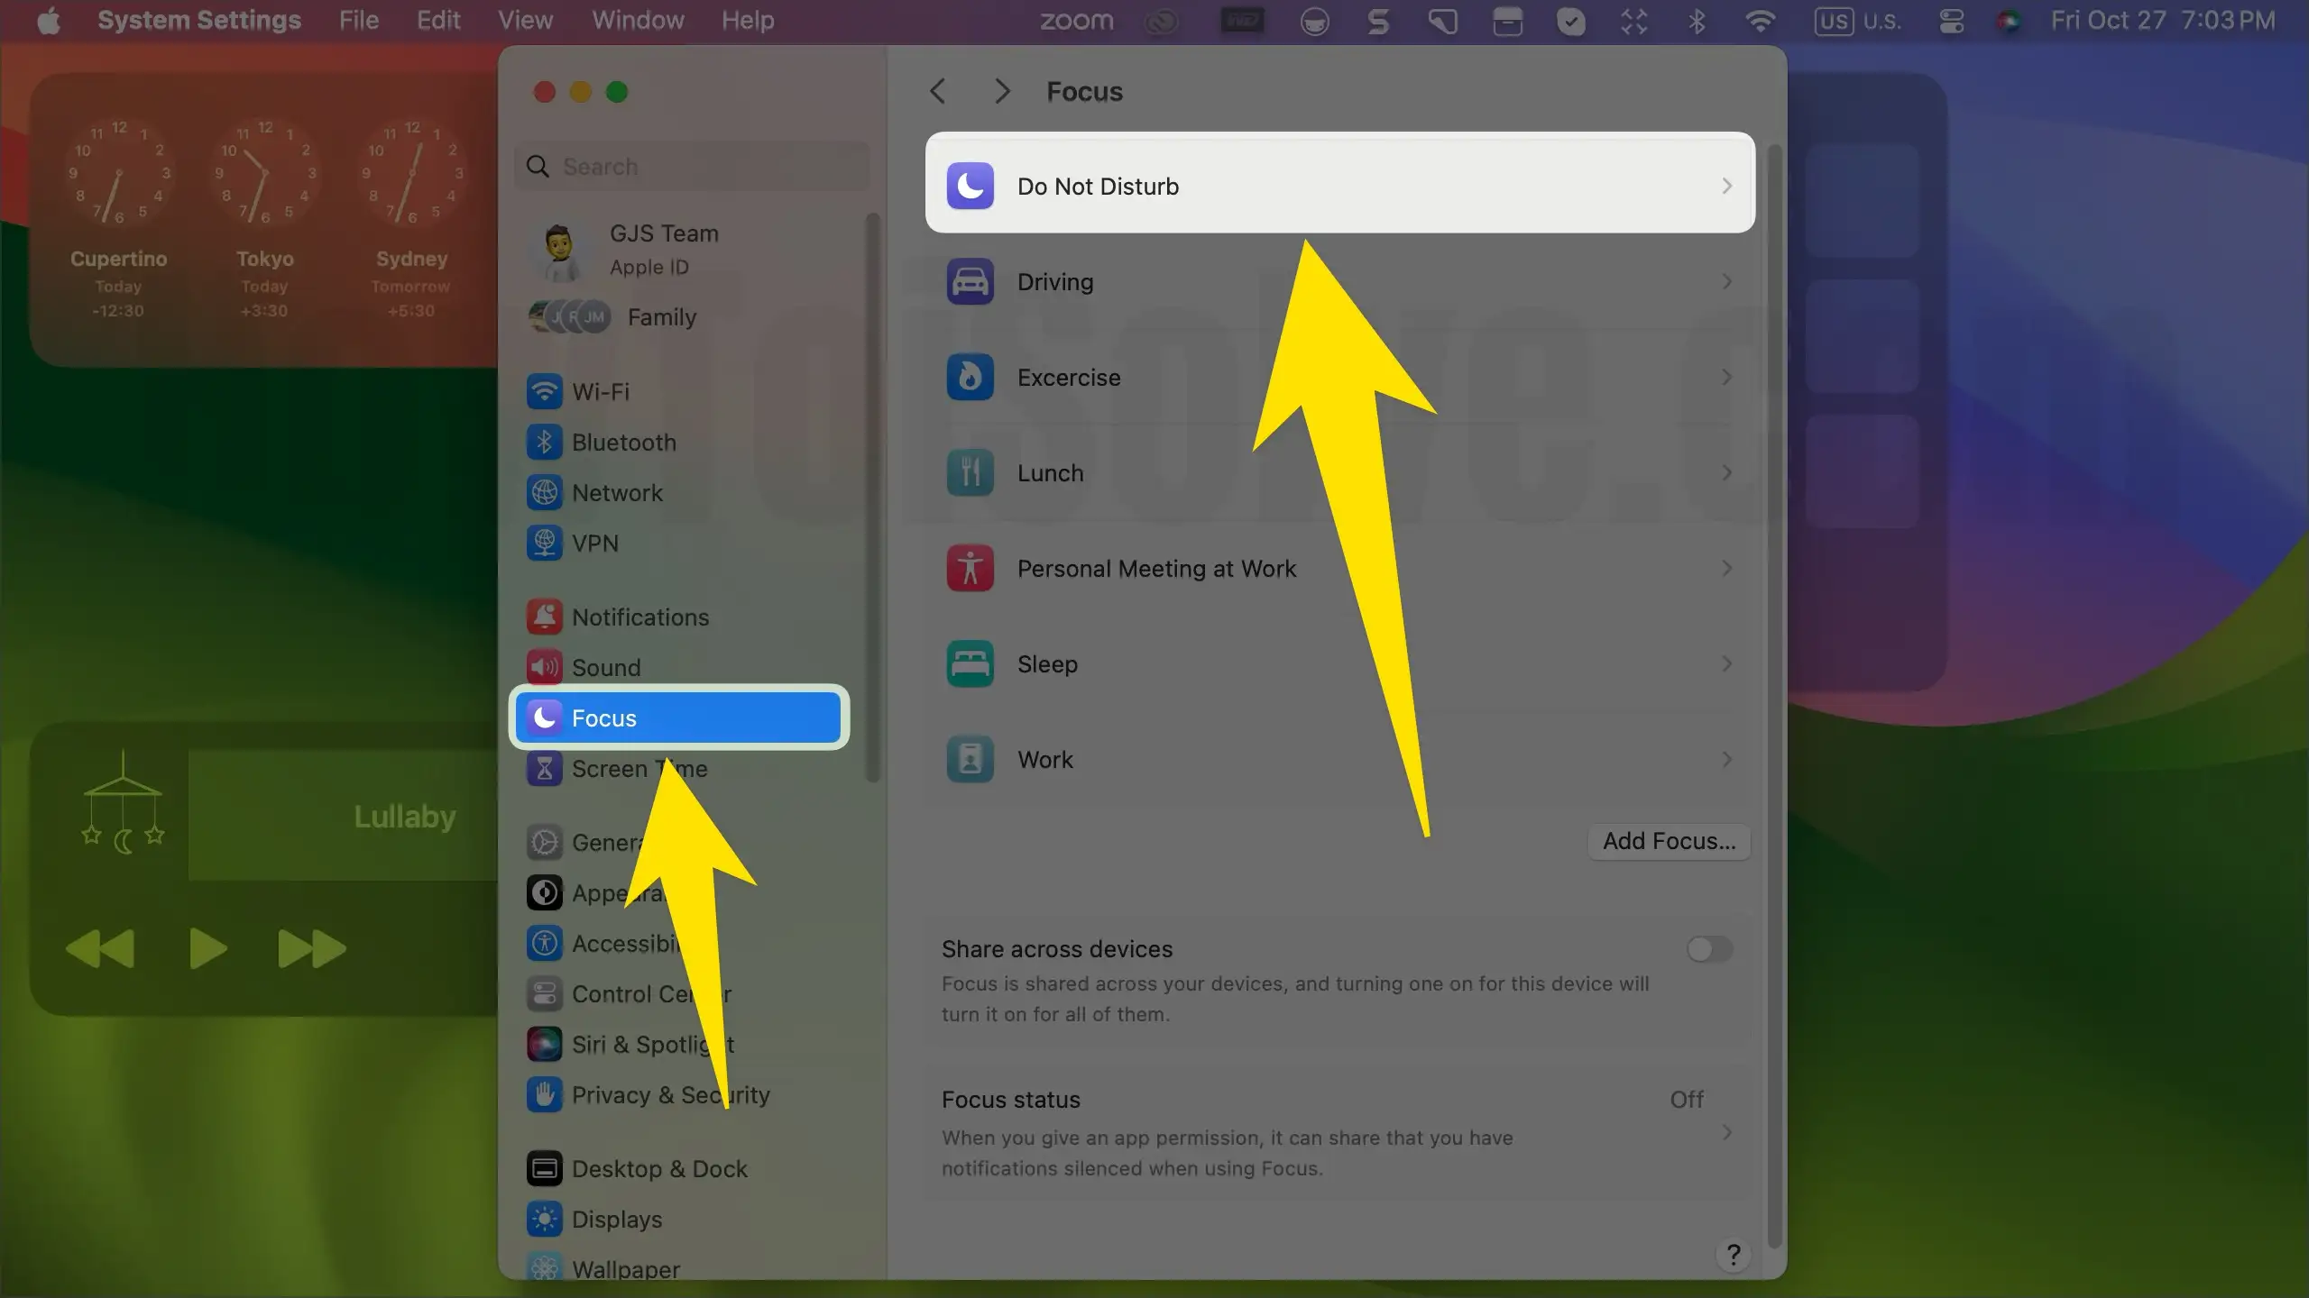Open Desktop & Dock settings
Image resolution: width=2309 pixels, height=1298 pixels.
coord(678,1168)
